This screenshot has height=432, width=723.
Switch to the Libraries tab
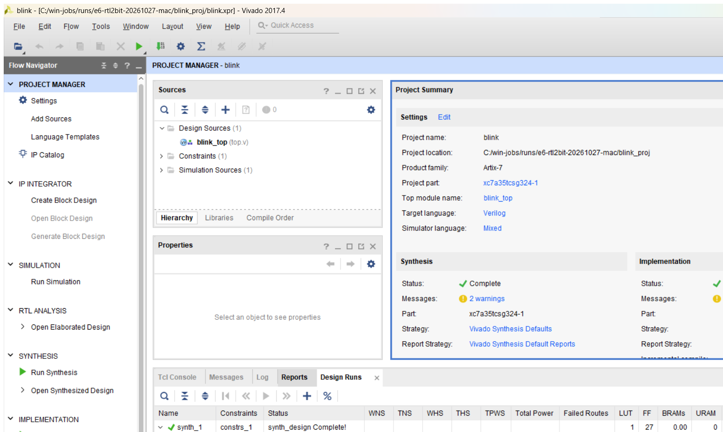[219, 218]
